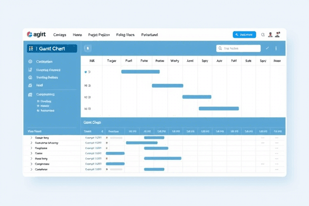The image size is (309, 206).
Task: Select the bottom bar in the upper Gantt chart
Action: (218, 109)
